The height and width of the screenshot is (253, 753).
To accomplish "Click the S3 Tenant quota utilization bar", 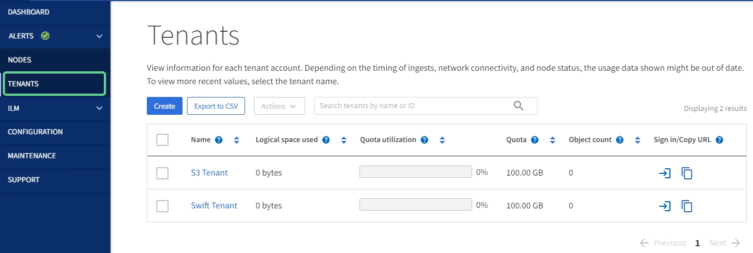I will click(416, 172).
